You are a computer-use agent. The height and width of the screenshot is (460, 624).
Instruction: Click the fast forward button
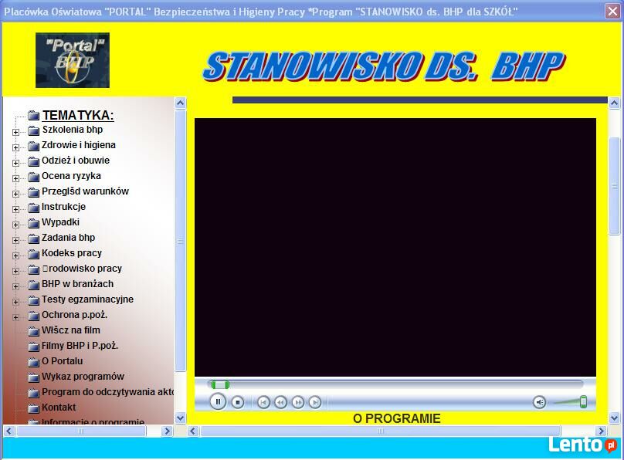tap(297, 402)
